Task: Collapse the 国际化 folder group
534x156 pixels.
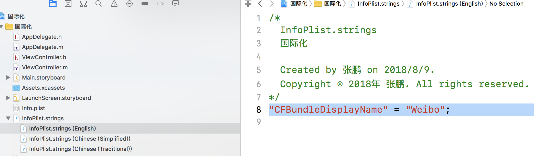Action: (x=2, y=27)
